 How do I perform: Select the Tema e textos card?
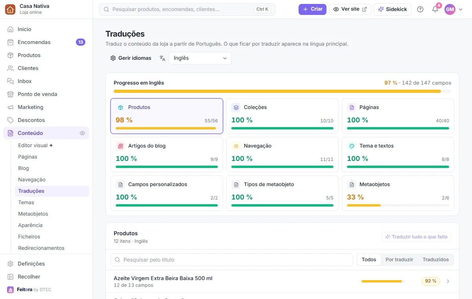(x=398, y=155)
